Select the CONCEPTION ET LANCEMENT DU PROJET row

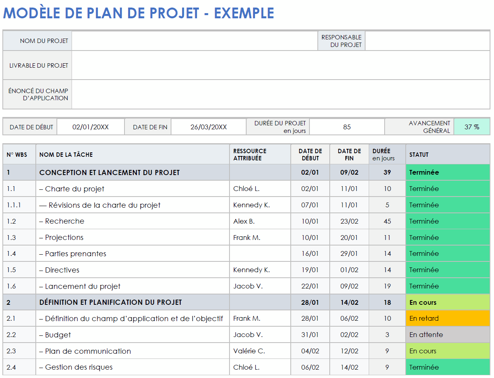(131, 172)
